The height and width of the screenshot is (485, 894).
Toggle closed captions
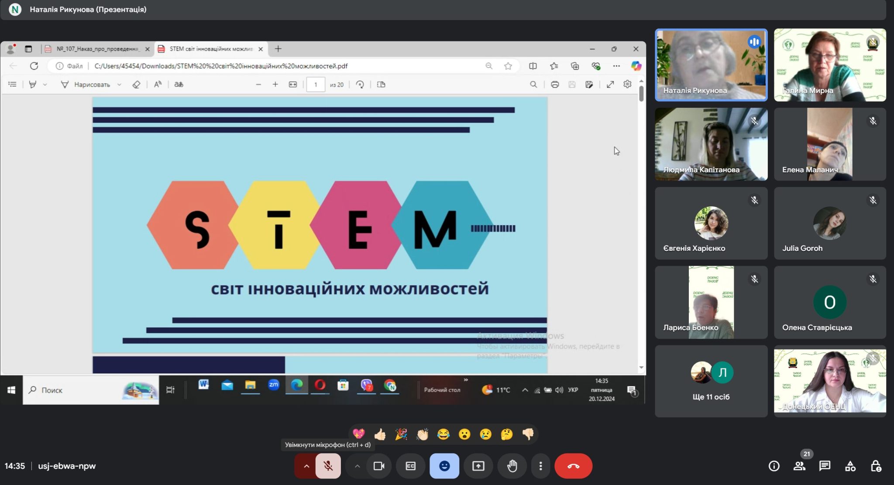coord(410,466)
